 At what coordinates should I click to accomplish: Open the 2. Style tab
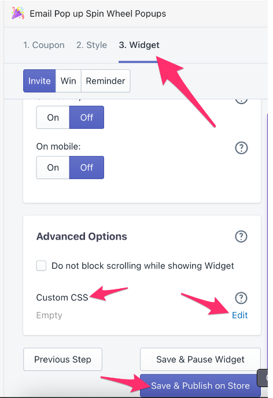[91, 45]
